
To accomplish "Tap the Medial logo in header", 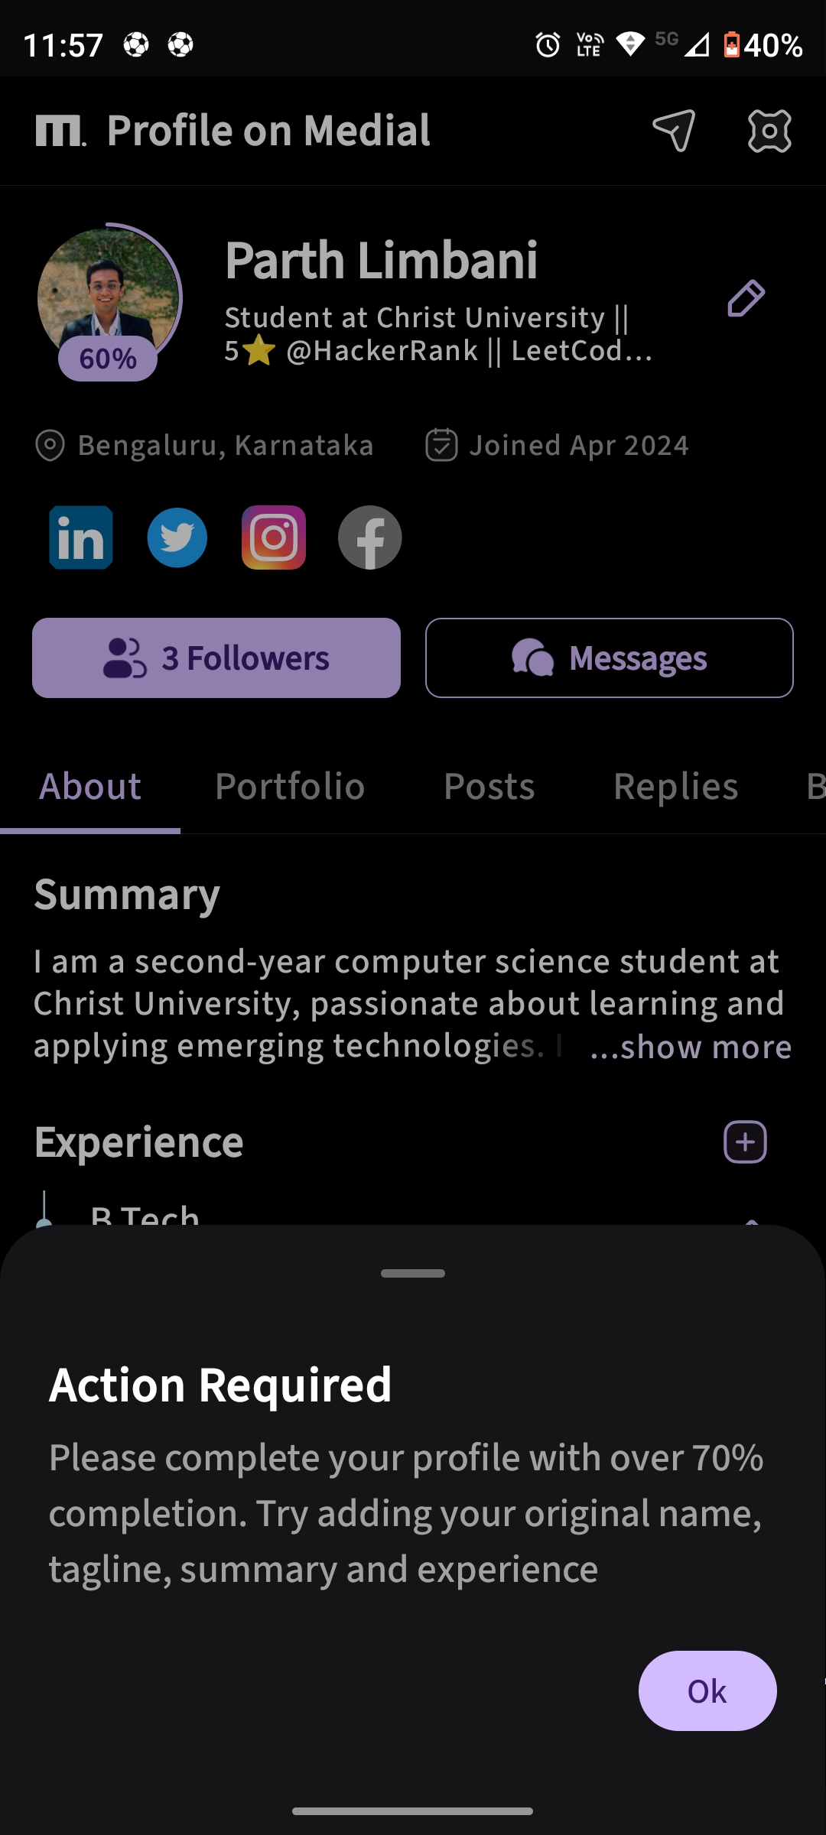I will tap(60, 131).
